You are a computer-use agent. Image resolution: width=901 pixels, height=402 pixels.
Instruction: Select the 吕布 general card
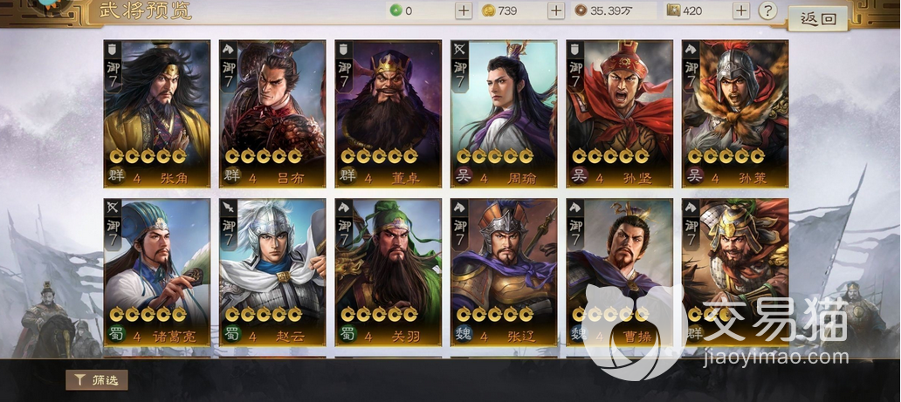point(272,113)
